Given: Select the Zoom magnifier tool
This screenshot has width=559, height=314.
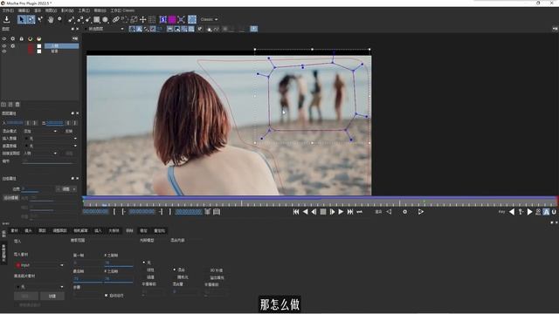Looking at the screenshot, I should [59, 19].
